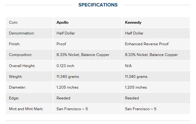The image size is (196, 124).
Task: Click the Coin: row label
Action: (x=14, y=22)
